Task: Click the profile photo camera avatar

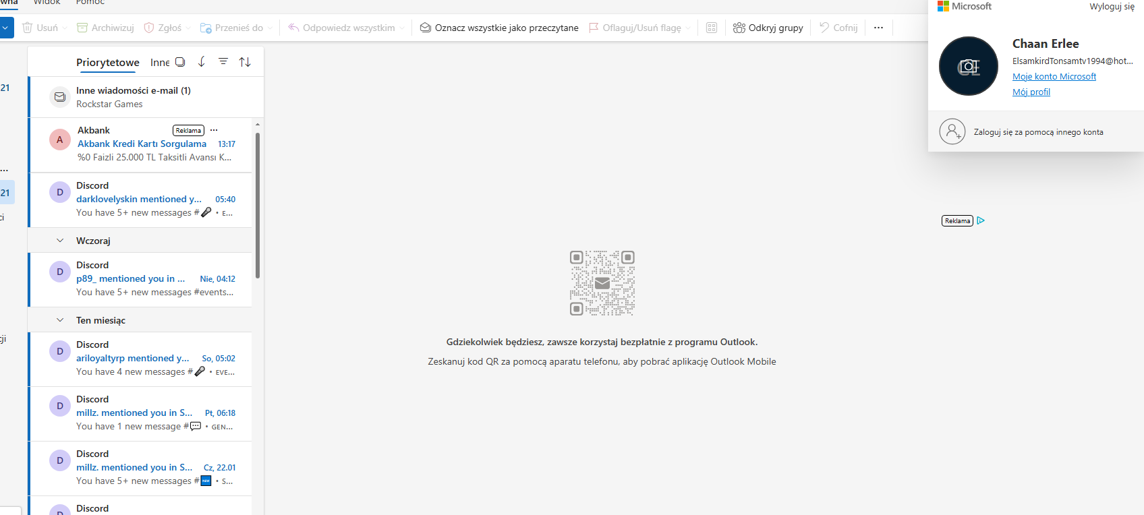Action: click(969, 66)
